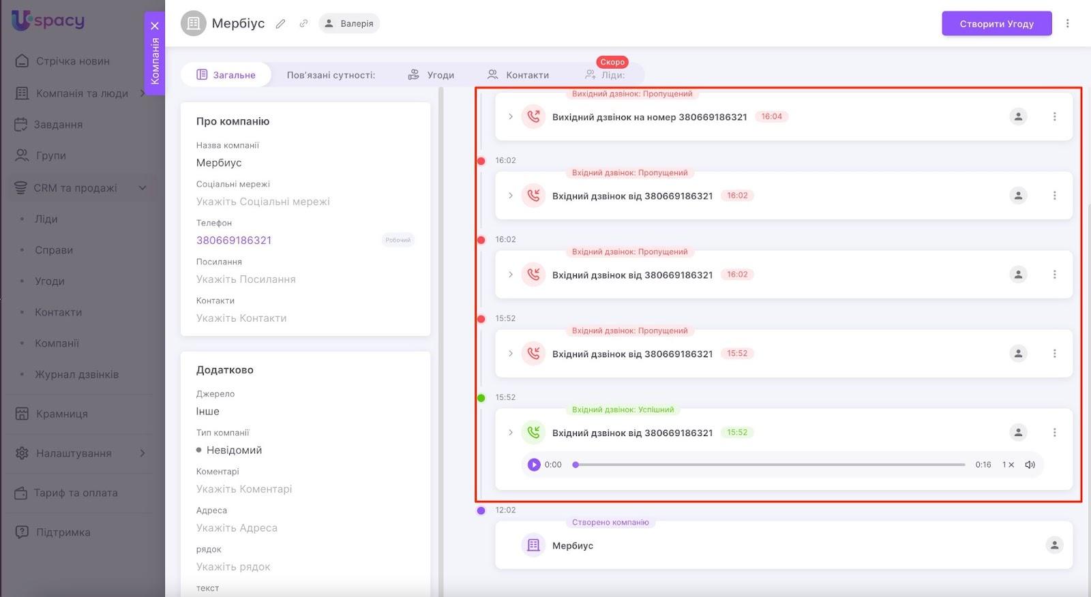Click the missed 15:52 incoming call phone icon
Viewport: 1091px width, 597px height.
(533, 354)
